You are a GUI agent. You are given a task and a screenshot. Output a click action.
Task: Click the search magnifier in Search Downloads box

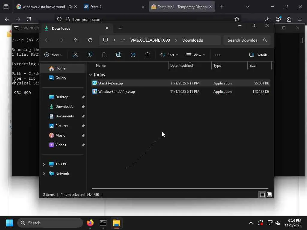[x=265, y=40]
